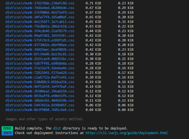This screenshot has height=139, width=189.
Task: Click file chunk-37627b8e.238afc0d.css
Action: [x=40, y=3]
